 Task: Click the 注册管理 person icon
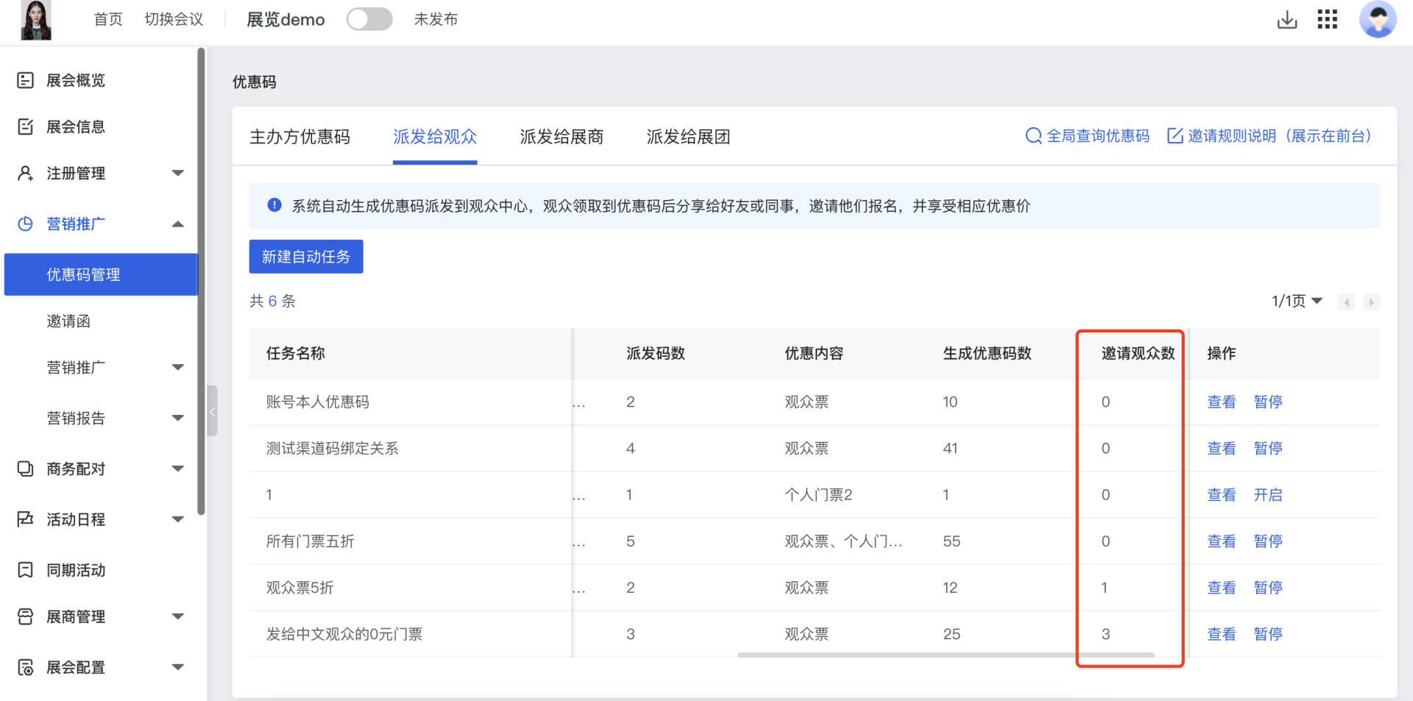[26, 173]
